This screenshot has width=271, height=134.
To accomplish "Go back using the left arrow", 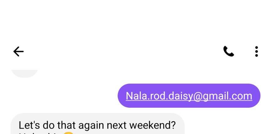I will tap(19, 51).
